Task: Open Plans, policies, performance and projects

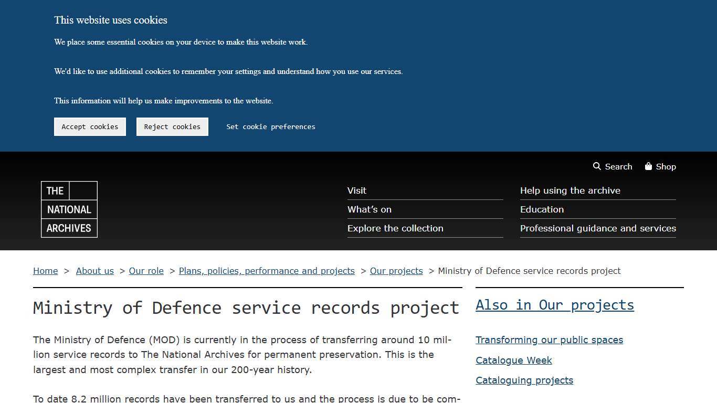Action: [267, 271]
